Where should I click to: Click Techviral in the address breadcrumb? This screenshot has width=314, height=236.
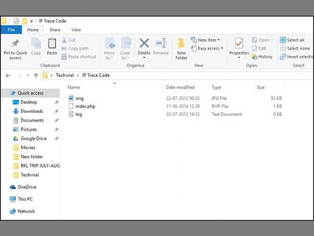pos(65,75)
